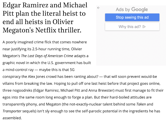Click the italic word Transporter
The height and width of the screenshot is (122, 166).
[x=12, y=111]
